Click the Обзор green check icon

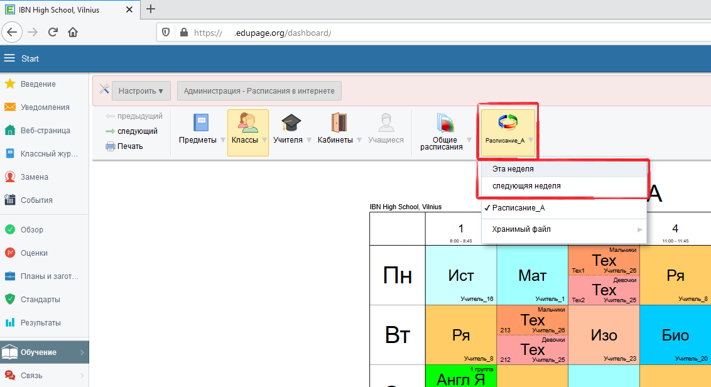[x=10, y=229]
